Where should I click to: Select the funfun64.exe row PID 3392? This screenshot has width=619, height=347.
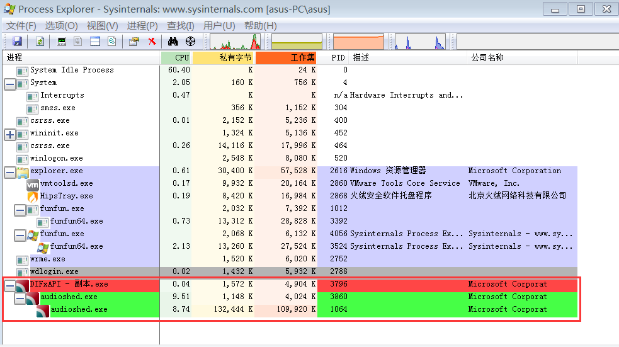click(290, 221)
